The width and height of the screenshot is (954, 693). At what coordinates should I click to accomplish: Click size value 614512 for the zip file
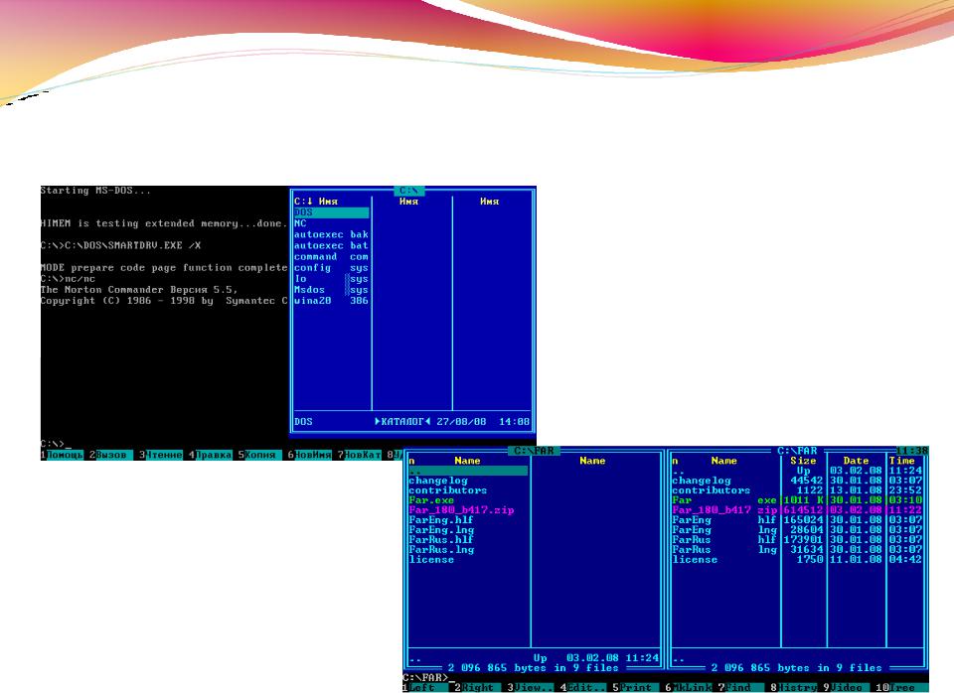coord(803,510)
